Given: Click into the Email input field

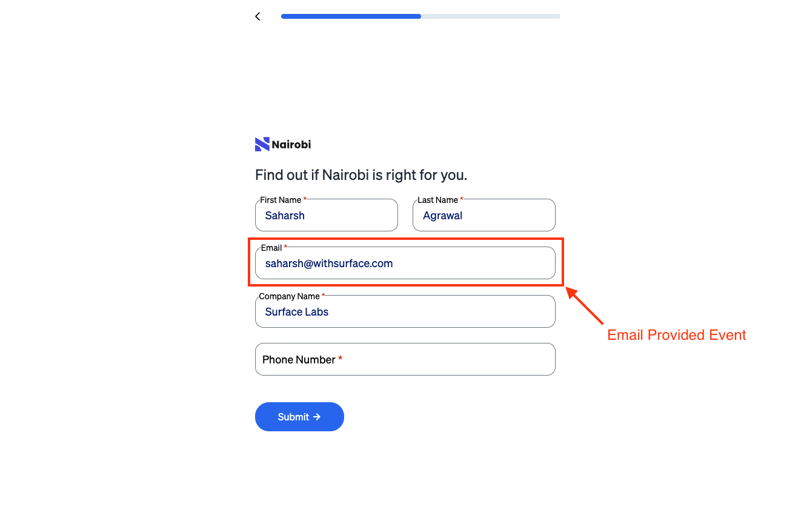Looking at the screenshot, I should click(405, 263).
